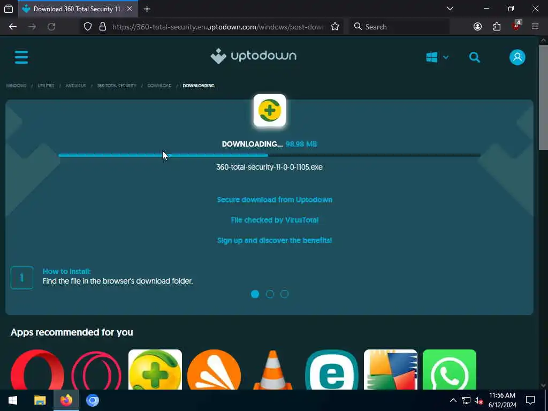Open WhatsApp recommended app

tap(450, 369)
